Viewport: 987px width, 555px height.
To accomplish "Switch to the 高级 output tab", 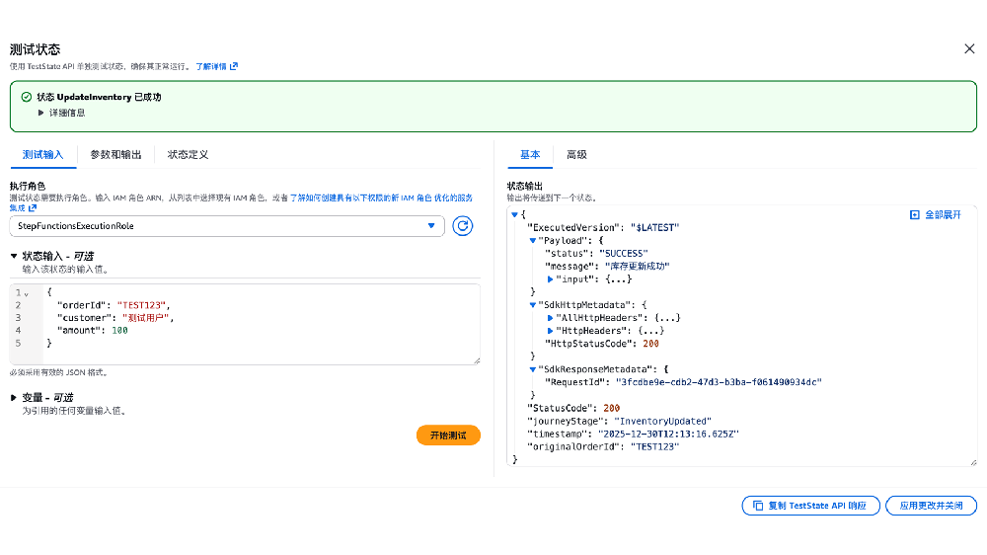I will click(x=576, y=155).
